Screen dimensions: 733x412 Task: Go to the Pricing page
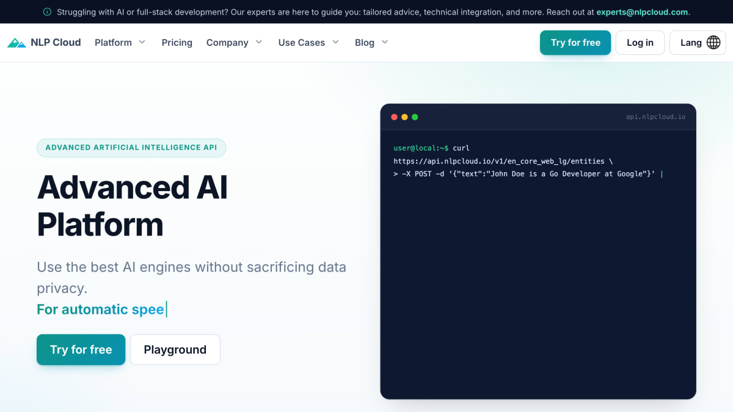click(x=177, y=43)
